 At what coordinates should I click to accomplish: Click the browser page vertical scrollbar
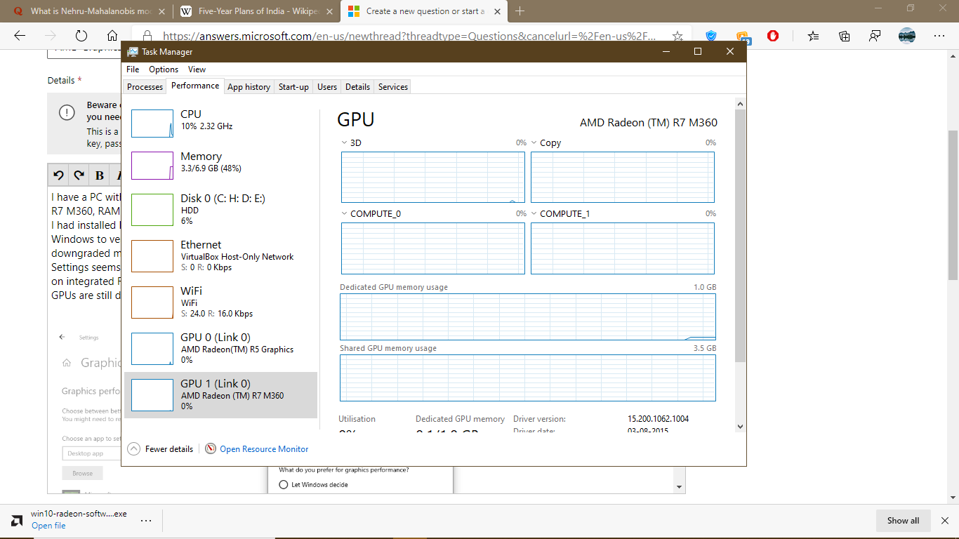(x=953, y=205)
